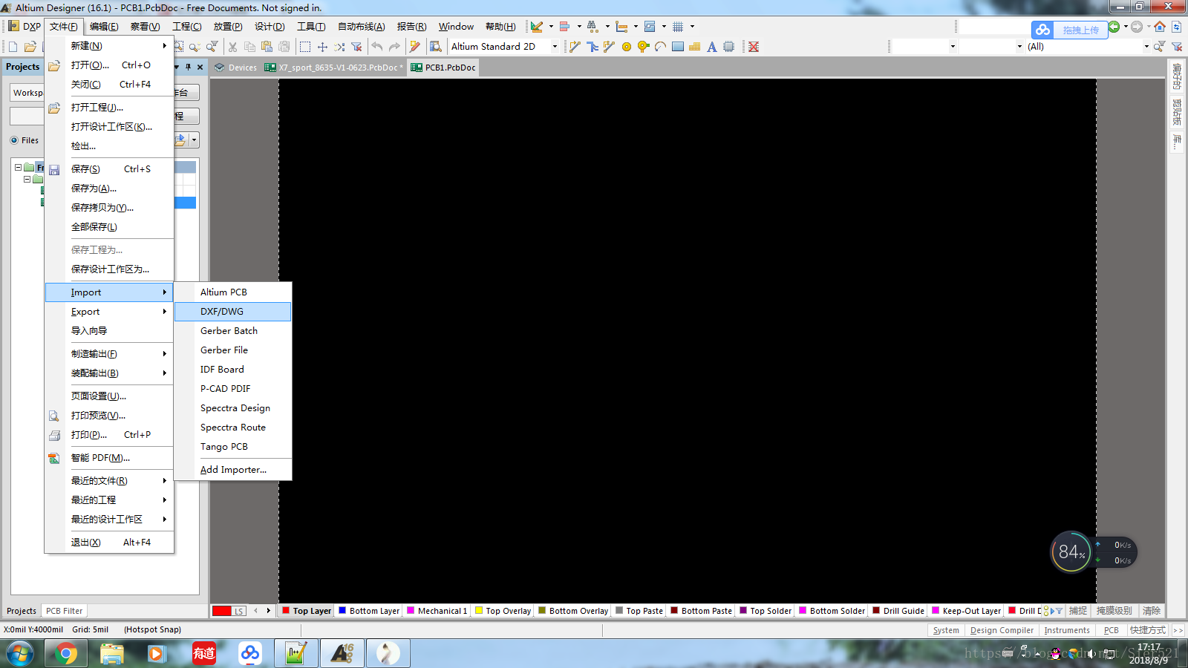Image resolution: width=1188 pixels, height=668 pixels.
Task: Expand 制造输出(F) submenu
Action: pyautogui.click(x=109, y=354)
